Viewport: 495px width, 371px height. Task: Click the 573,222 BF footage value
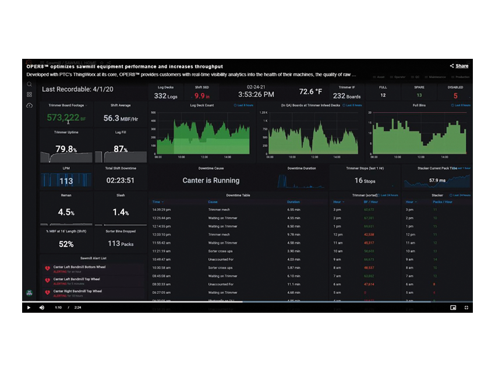pos(66,118)
